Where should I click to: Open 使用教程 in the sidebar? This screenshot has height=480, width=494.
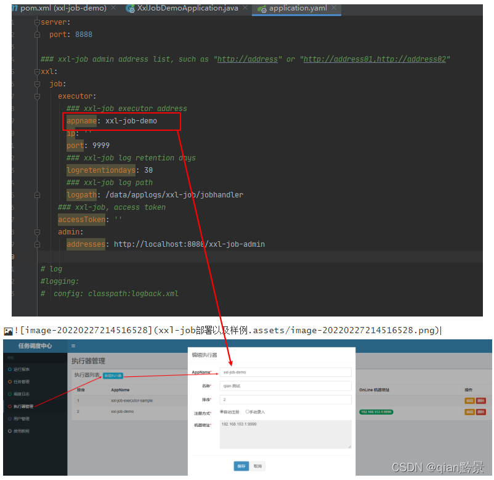22,431
